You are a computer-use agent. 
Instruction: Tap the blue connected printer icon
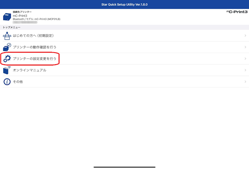point(7,17)
